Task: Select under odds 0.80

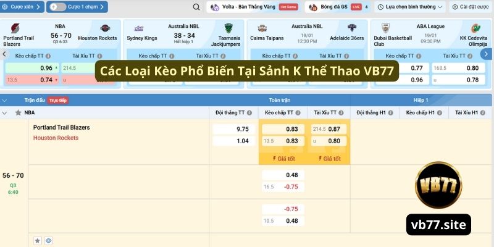Action: (x=329, y=141)
